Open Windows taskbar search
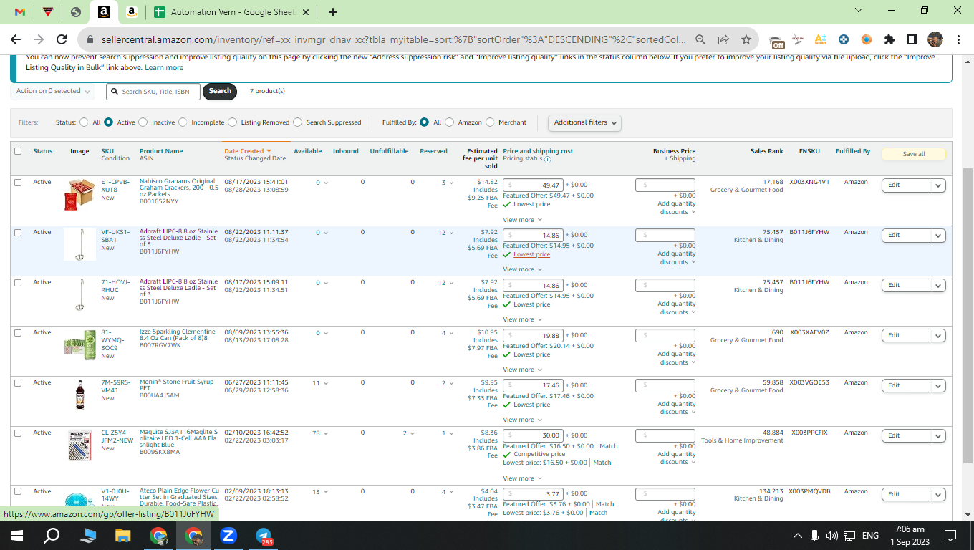The width and height of the screenshot is (974, 550). point(52,535)
